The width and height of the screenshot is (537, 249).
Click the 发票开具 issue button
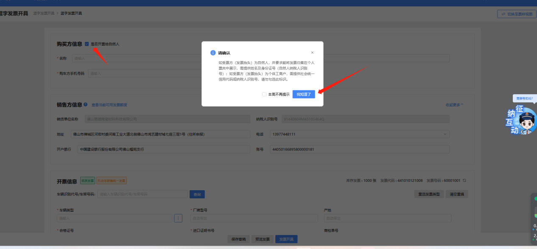pyautogui.click(x=286, y=239)
